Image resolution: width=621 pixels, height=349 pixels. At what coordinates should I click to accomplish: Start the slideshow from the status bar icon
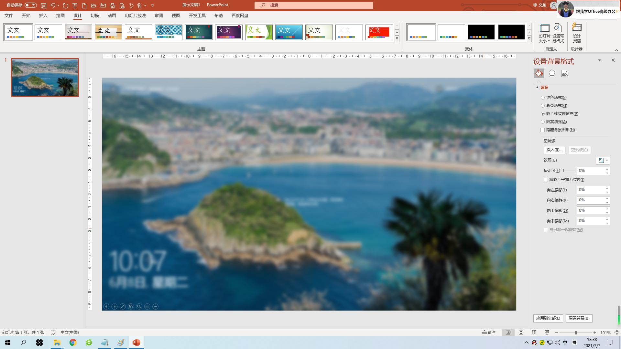click(x=547, y=333)
